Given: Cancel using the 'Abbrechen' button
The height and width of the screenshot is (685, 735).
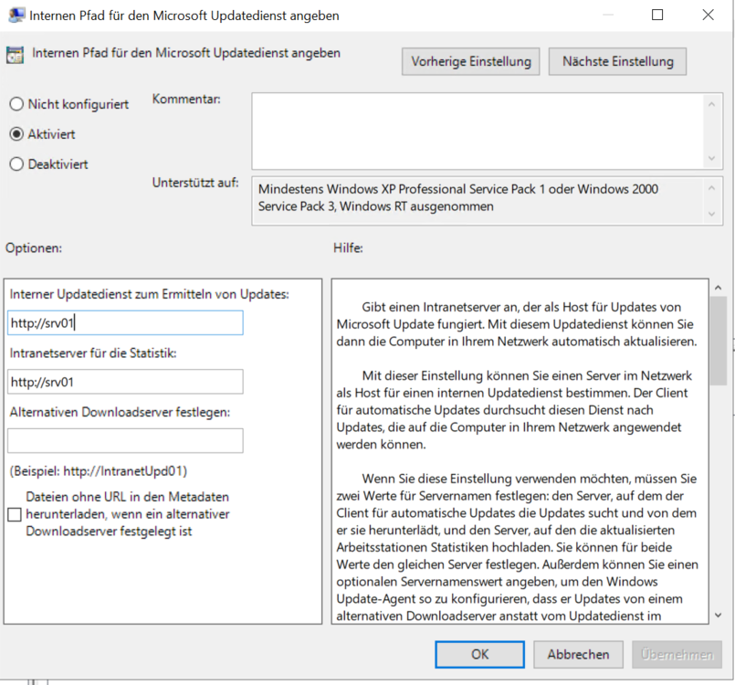Looking at the screenshot, I should tap(578, 654).
